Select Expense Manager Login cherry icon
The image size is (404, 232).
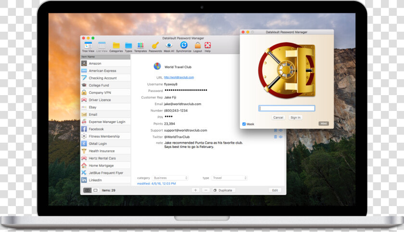coord(84,122)
